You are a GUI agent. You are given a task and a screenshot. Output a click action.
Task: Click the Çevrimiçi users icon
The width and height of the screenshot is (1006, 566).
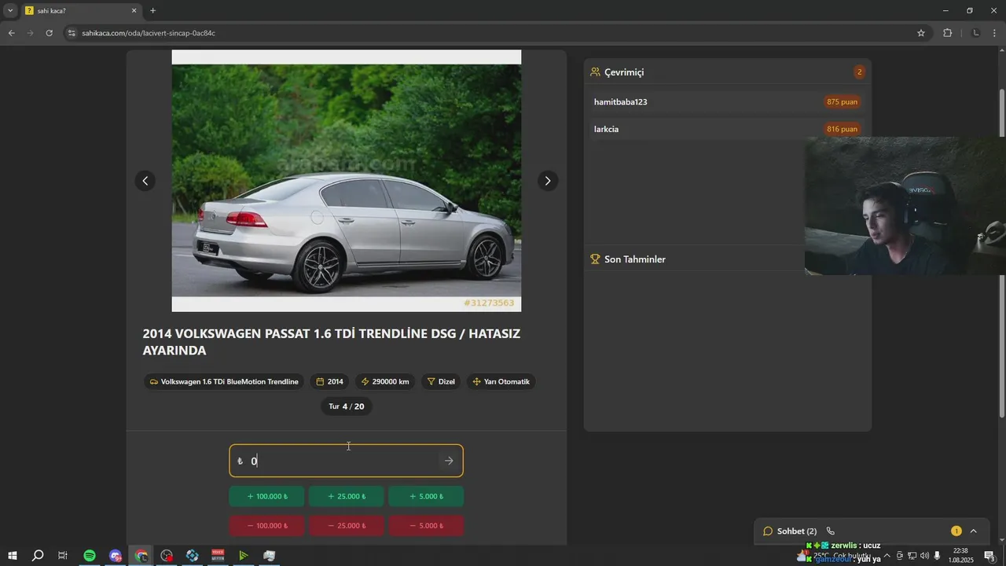595,72
